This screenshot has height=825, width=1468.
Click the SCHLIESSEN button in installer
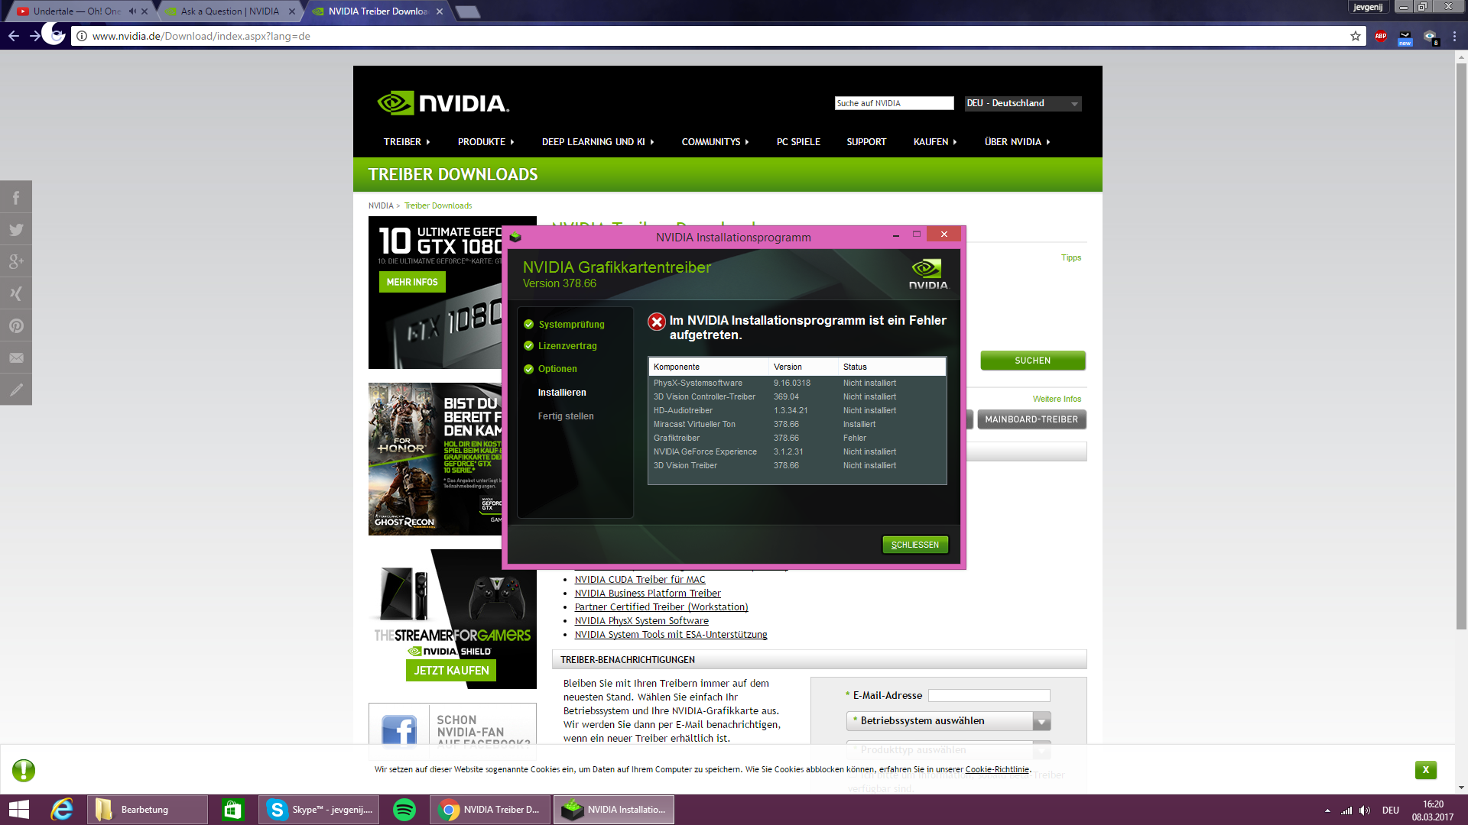[915, 545]
